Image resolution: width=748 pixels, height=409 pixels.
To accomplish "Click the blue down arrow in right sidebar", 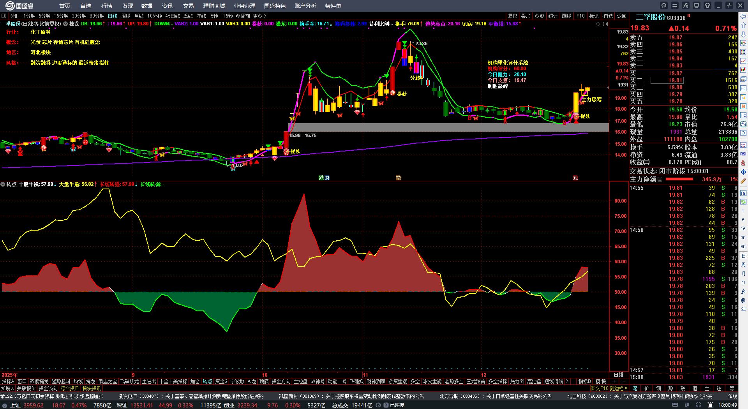I will (x=743, y=34).
